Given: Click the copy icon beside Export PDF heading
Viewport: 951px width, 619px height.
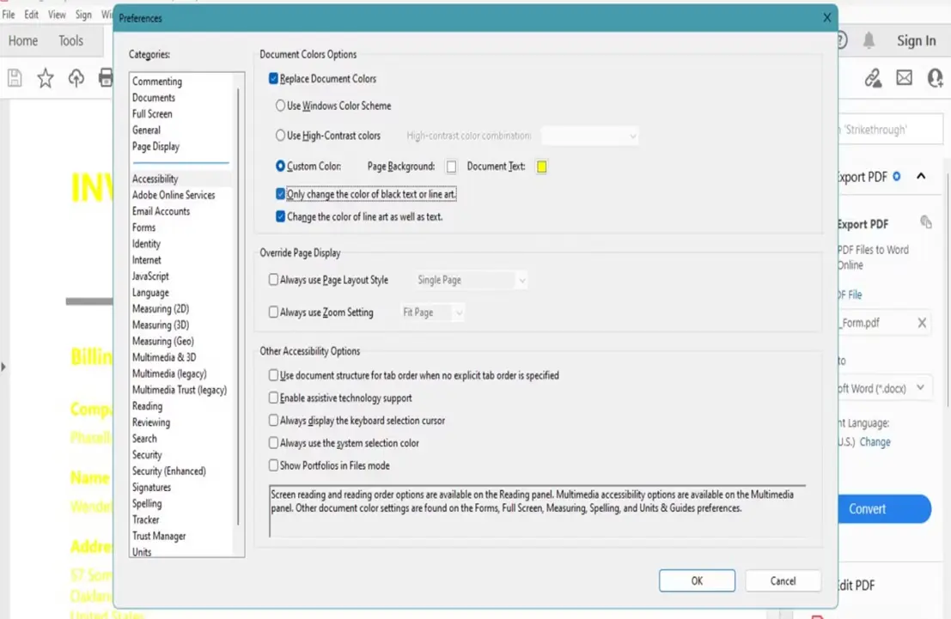Looking at the screenshot, I should coord(925,222).
